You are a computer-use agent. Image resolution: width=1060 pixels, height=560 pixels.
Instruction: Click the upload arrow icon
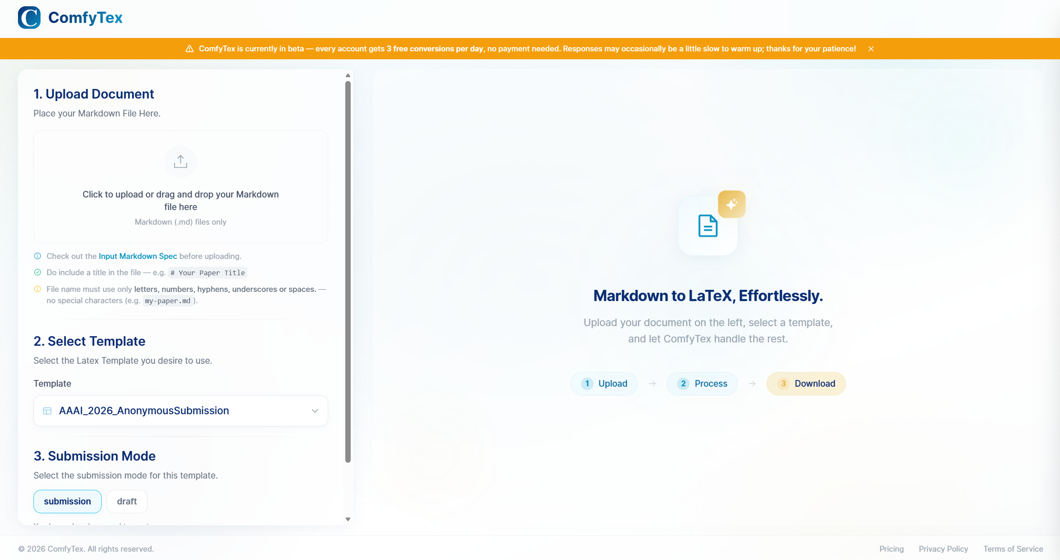coord(181,162)
